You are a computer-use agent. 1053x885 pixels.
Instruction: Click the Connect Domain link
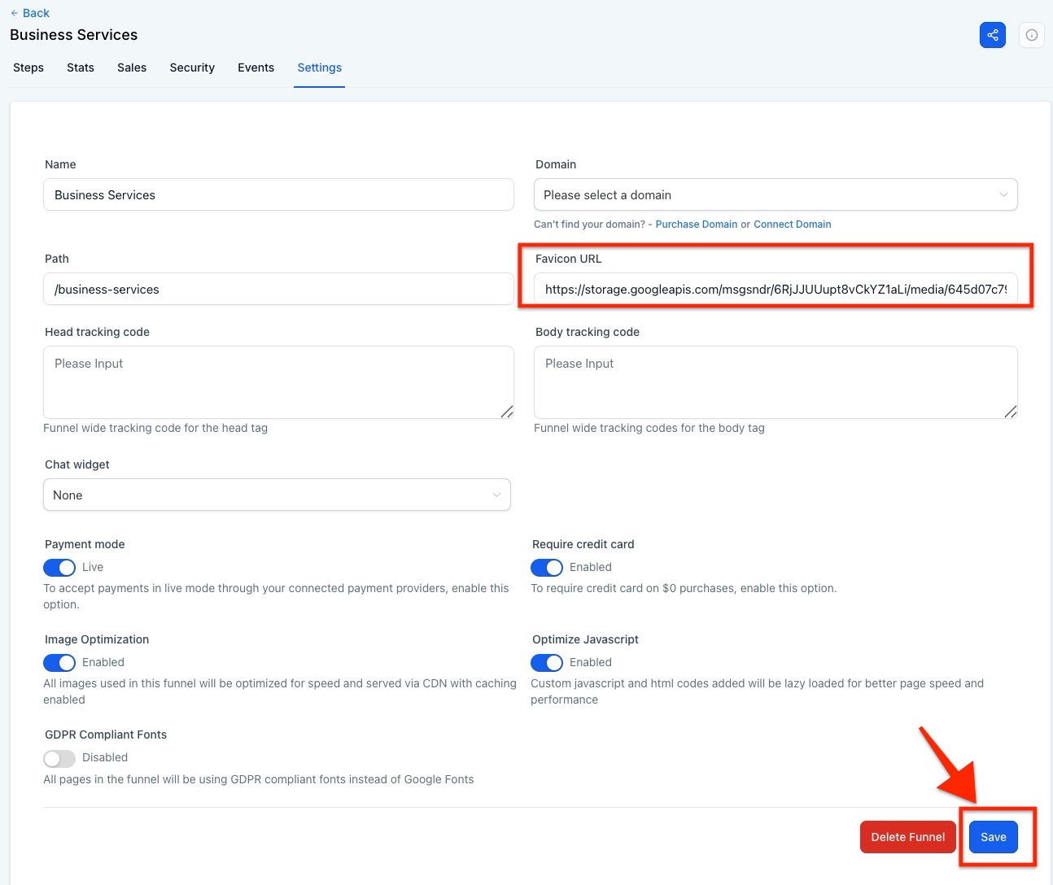coord(792,225)
